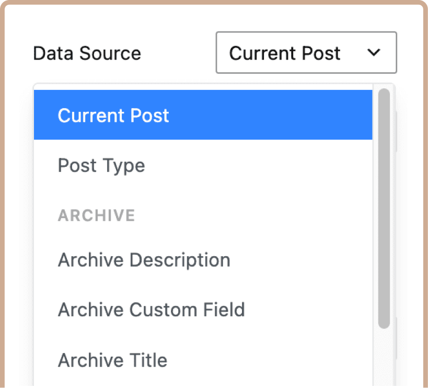The height and width of the screenshot is (388, 428).
Task: Choose Post Type from the list
Action: point(203,165)
